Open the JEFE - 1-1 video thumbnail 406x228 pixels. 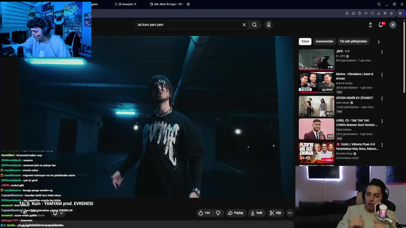(316, 59)
